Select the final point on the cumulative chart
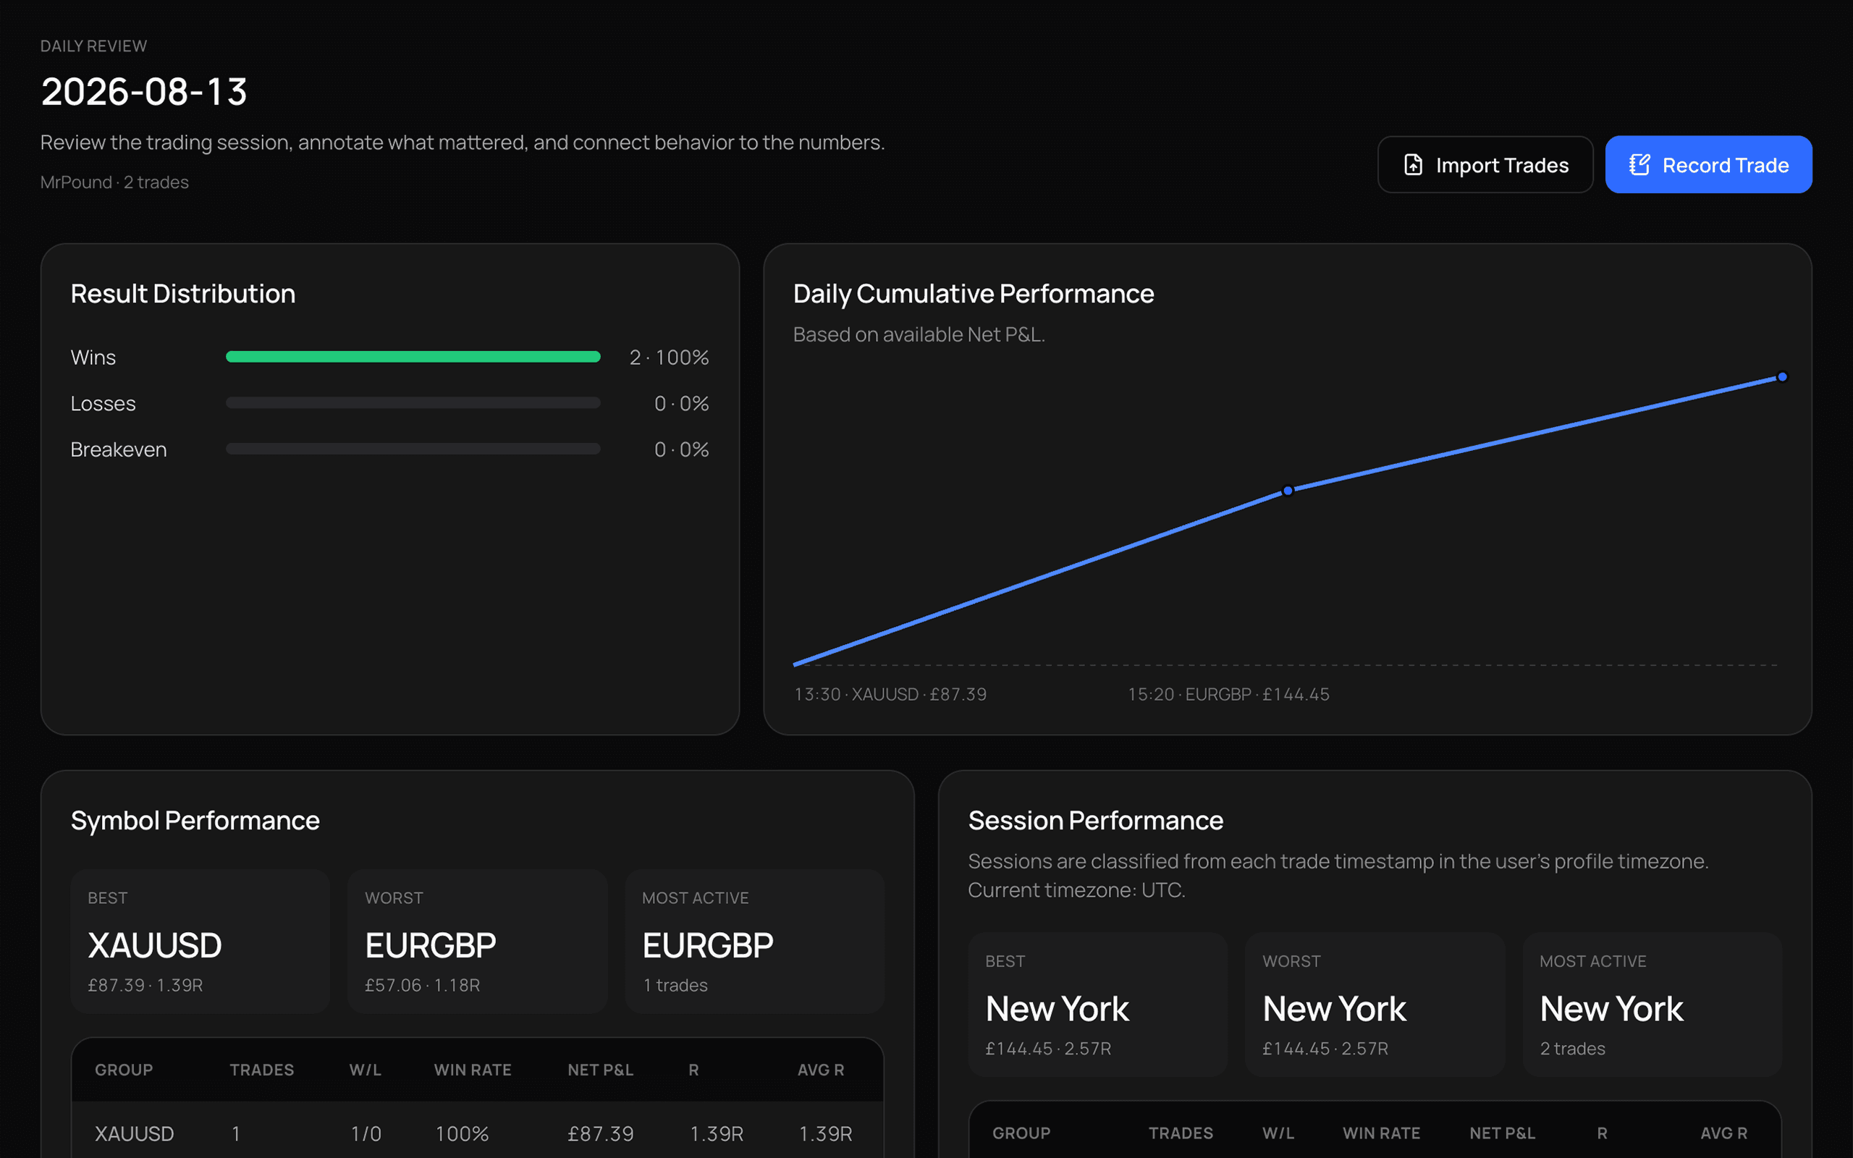Viewport: 1853px width, 1158px height. coord(1782,377)
